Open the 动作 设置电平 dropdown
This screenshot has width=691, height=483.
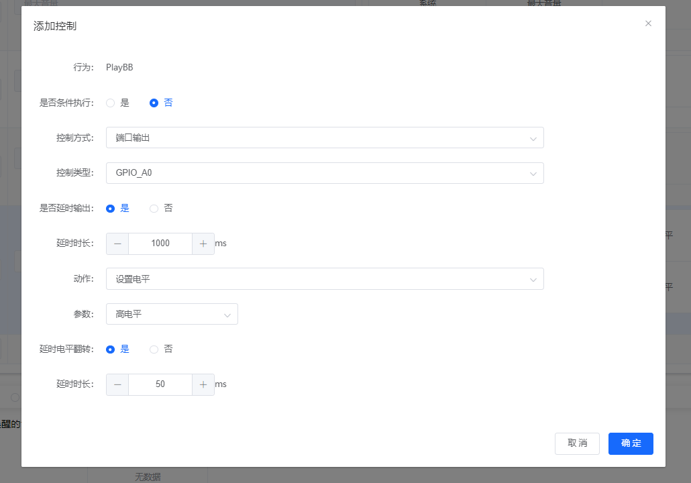pyautogui.click(x=324, y=279)
